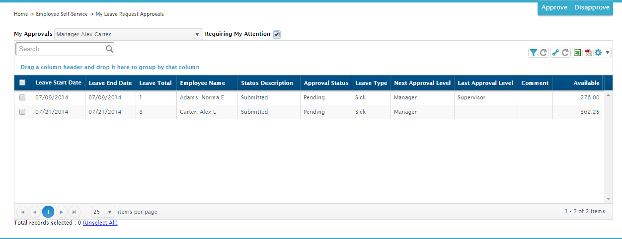Click the 276.00 available value

click(x=590, y=97)
